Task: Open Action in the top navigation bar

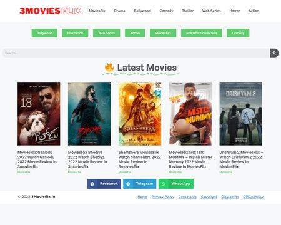Action: 254,11
